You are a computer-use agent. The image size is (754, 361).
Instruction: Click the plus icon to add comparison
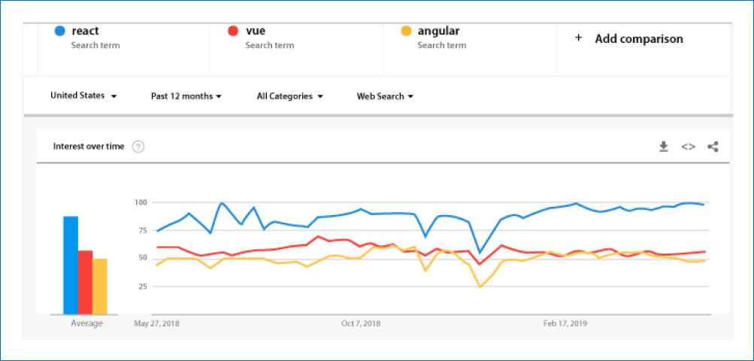578,38
